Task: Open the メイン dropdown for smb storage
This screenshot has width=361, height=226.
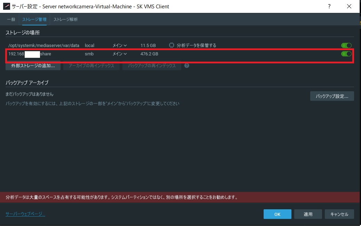Action: coord(120,54)
